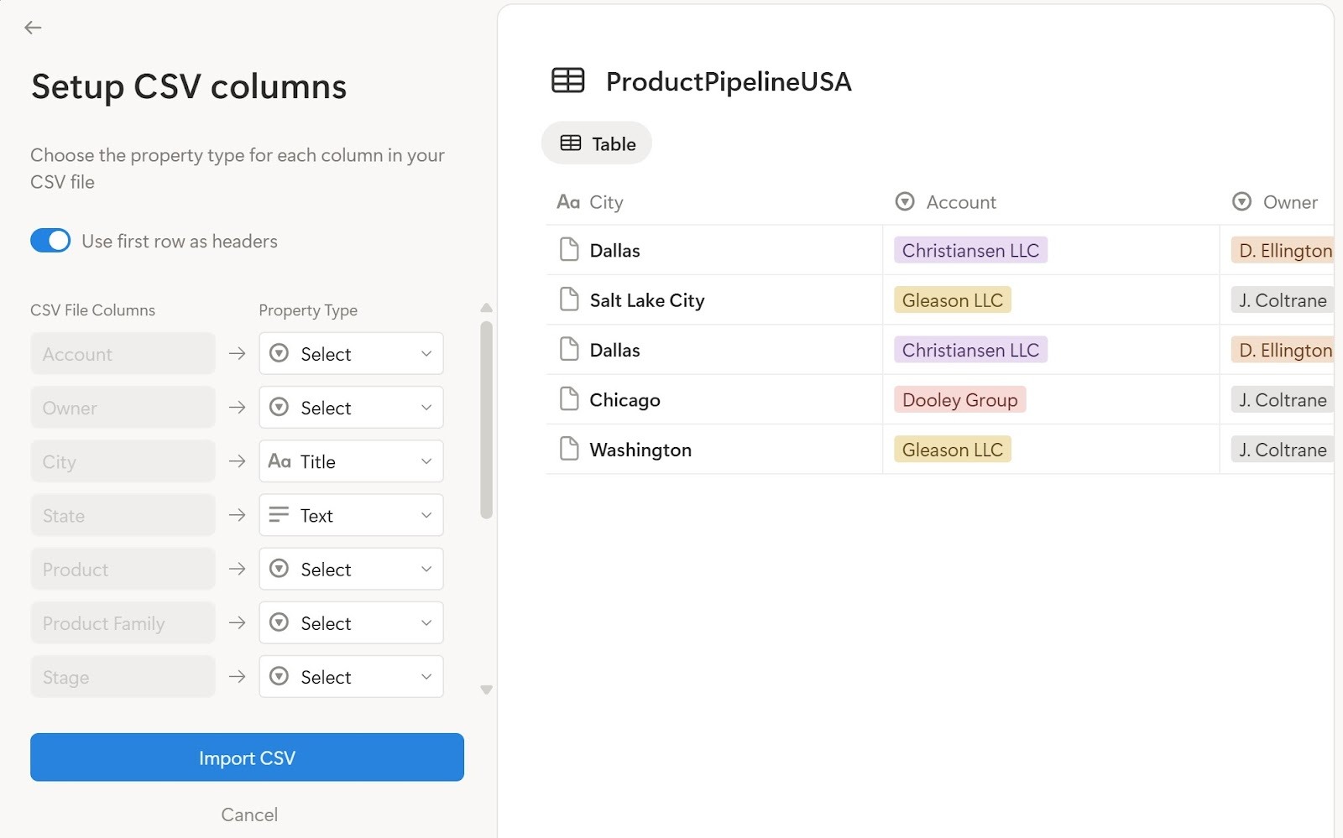Click the Gleason LLC tag in the Salt Lake City row
The image size is (1343, 838).
pos(952,299)
